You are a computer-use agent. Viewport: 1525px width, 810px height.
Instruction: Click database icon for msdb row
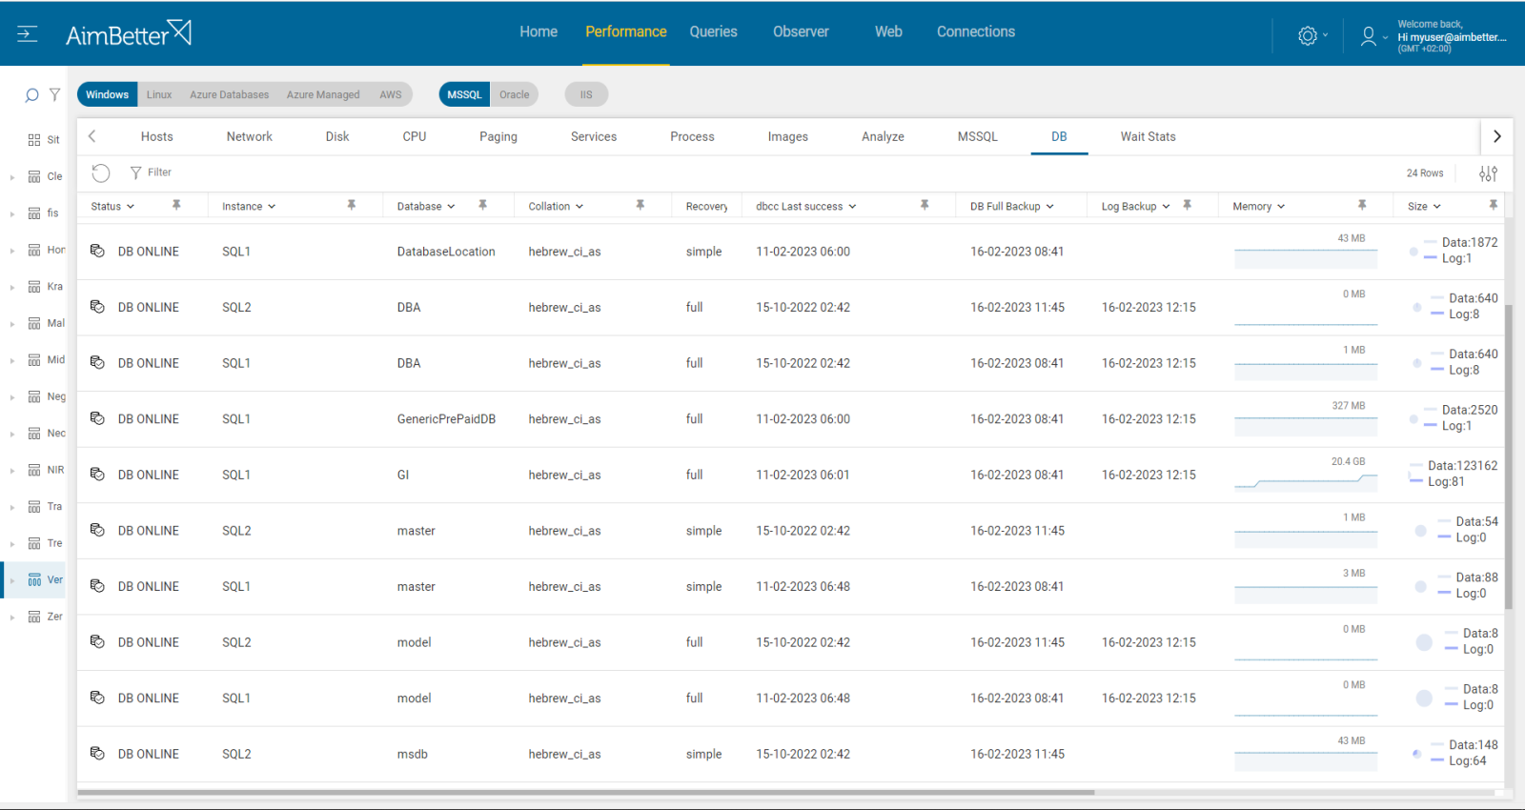pos(97,753)
